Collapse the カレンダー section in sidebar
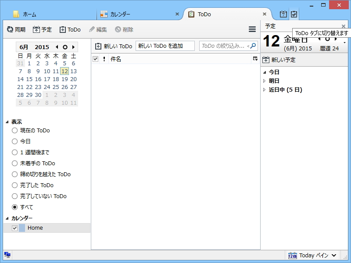 7,218
